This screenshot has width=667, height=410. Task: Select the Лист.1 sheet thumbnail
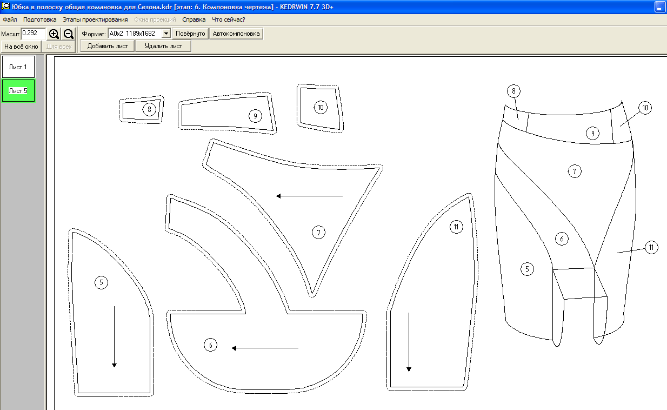coord(18,67)
